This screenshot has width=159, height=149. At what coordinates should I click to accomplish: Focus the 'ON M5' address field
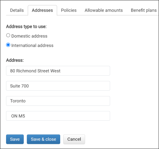(x=58, y=116)
